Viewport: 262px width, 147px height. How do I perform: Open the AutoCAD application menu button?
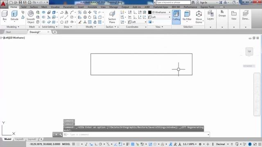pos(3,4)
